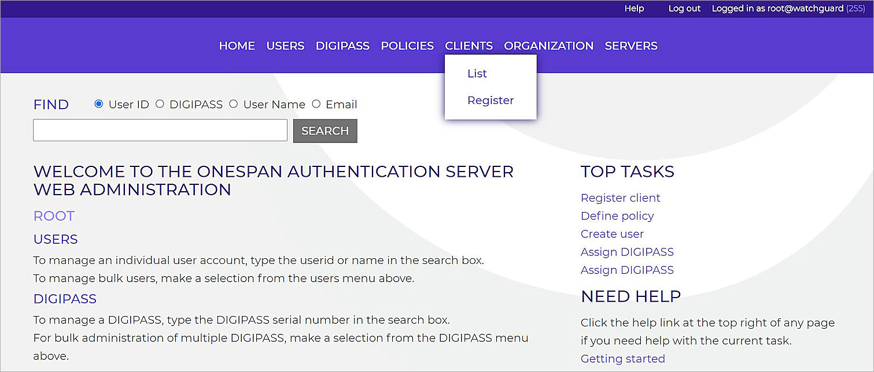
Task: Open the DIGIPASS menu
Action: point(342,46)
